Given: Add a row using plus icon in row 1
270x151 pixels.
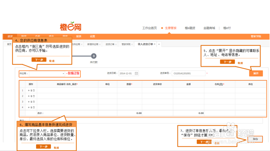Looking at the screenshot, I should click(29, 90).
